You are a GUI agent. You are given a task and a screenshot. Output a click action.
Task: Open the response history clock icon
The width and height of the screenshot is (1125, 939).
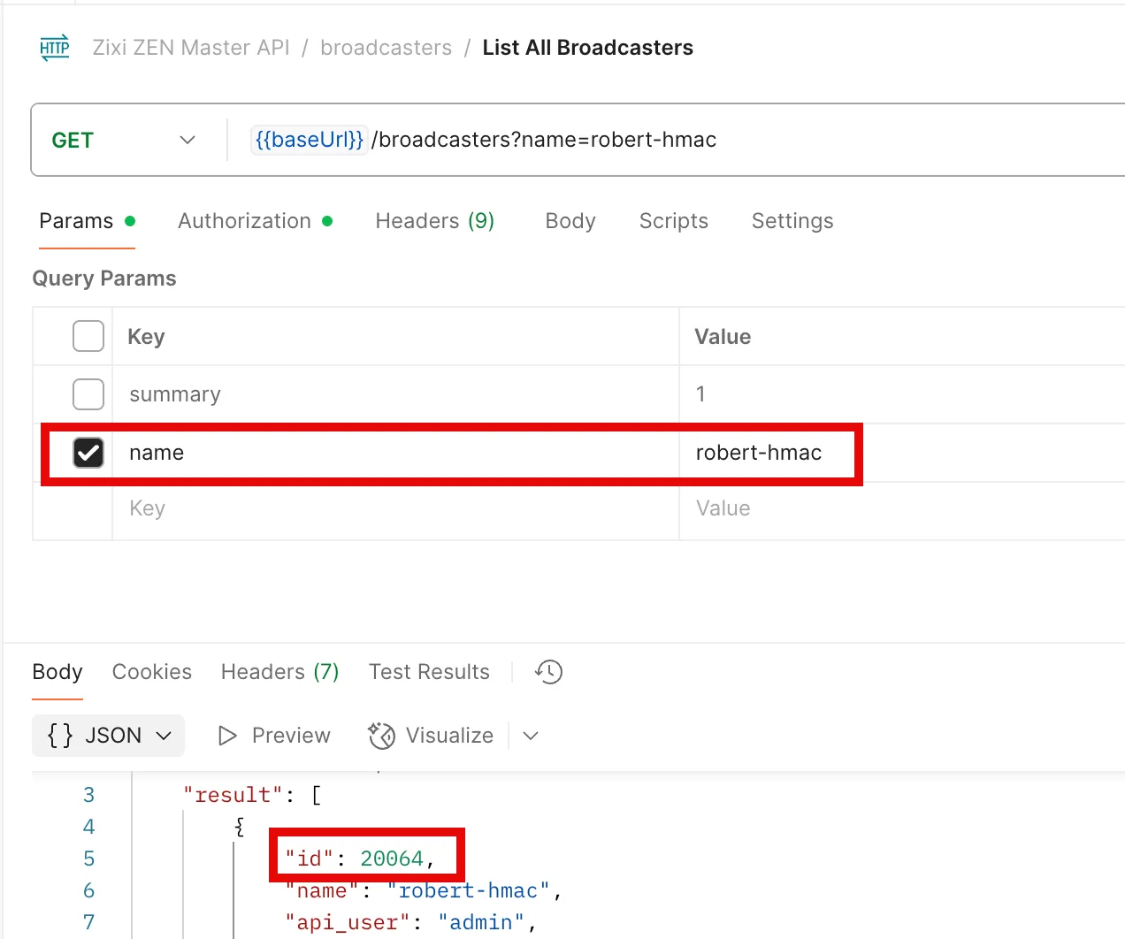[x=548, y=672]
